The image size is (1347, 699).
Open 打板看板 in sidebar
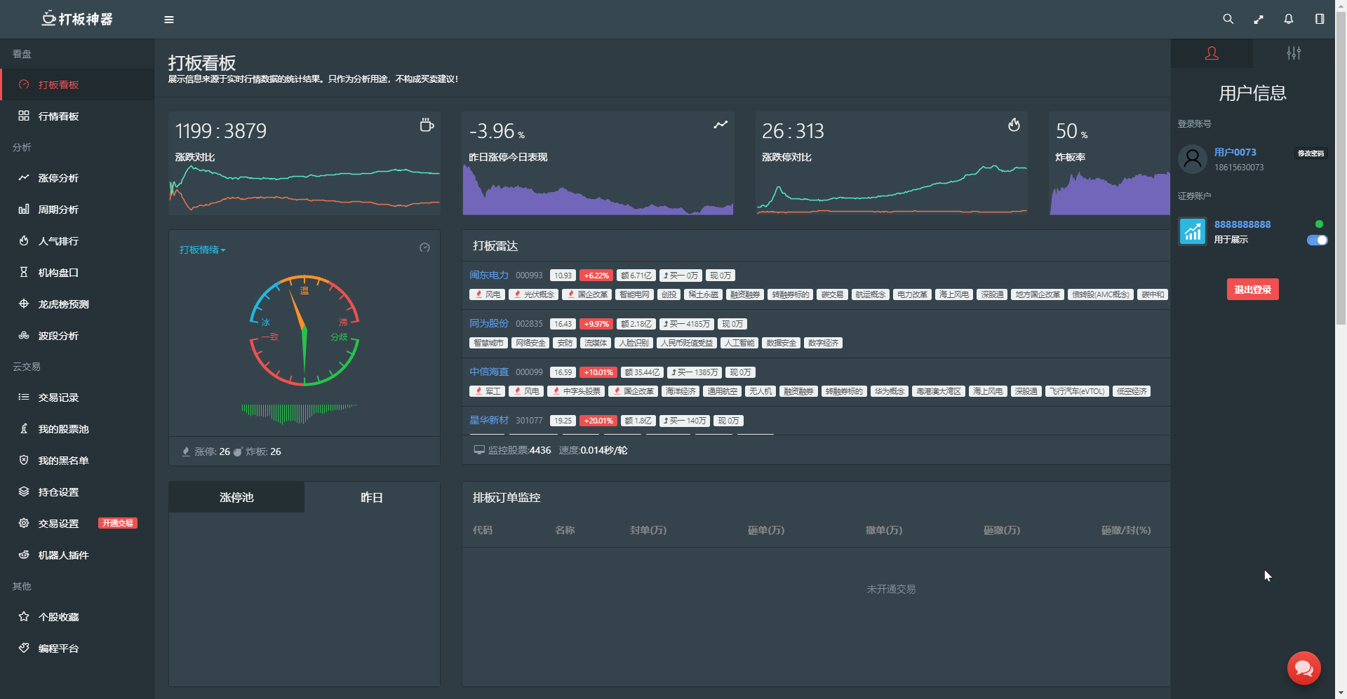click(77, 85)
